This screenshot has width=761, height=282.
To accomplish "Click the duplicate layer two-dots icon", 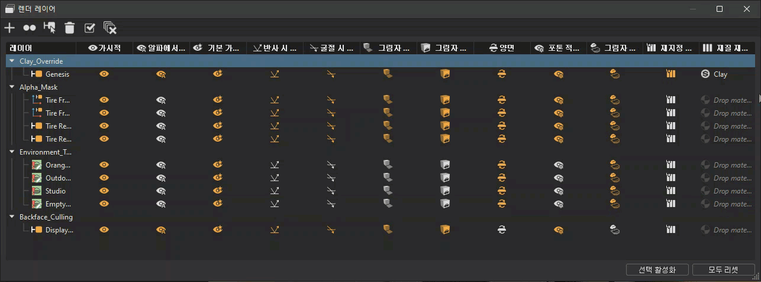I will (x=30, y=28).
